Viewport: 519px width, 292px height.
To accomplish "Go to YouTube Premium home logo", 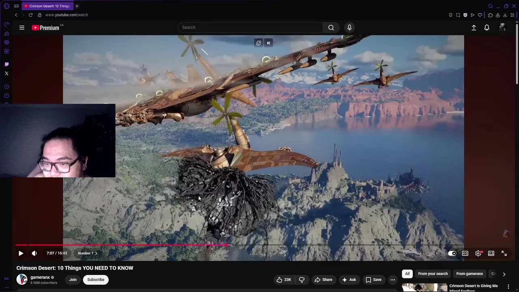I will pos(45,28).
